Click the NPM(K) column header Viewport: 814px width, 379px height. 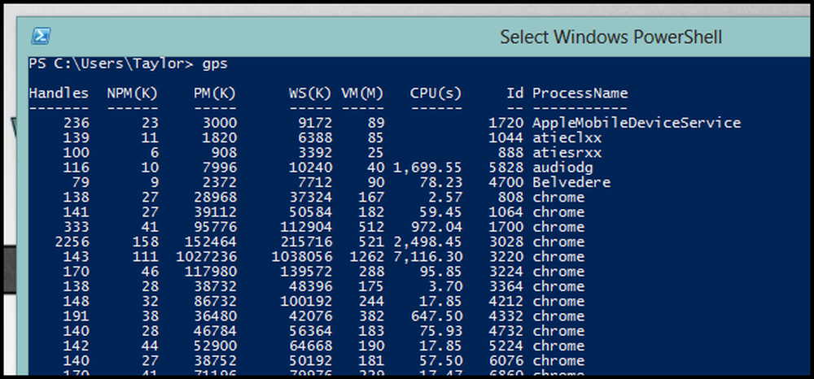(x=133, y=94)
